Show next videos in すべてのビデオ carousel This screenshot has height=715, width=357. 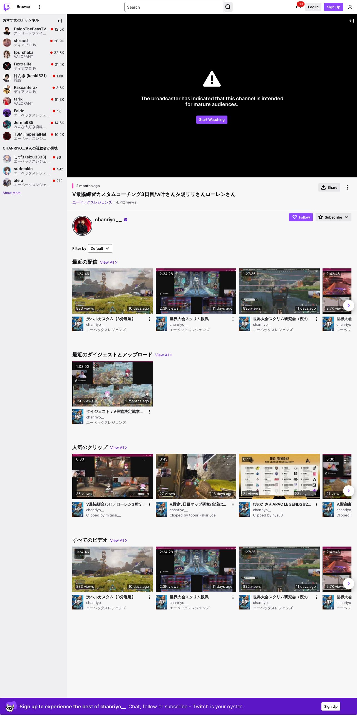349,584
